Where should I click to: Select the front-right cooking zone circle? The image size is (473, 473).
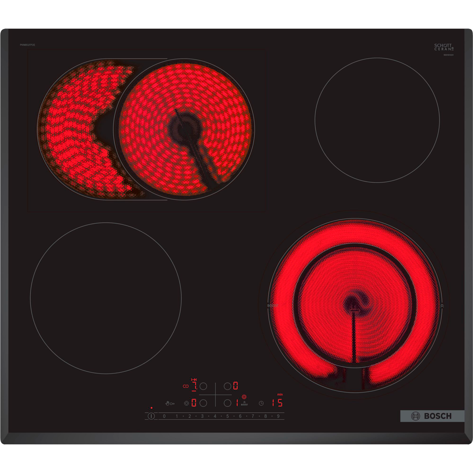227,403
